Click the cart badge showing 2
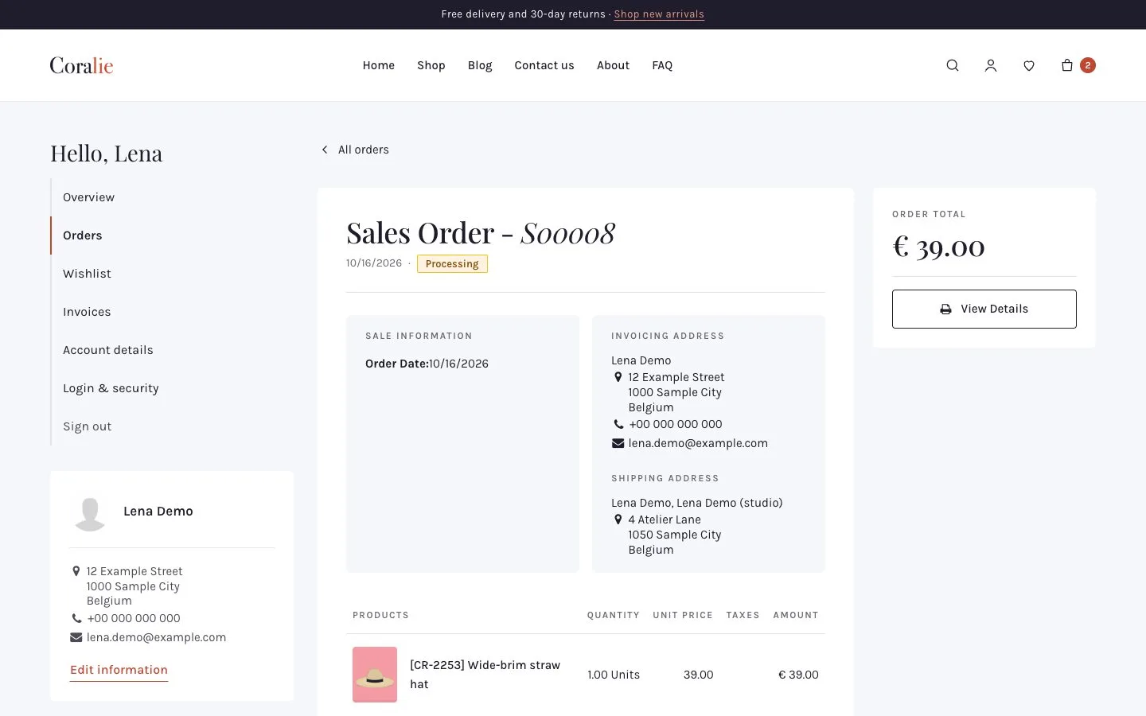This screenshot has width=1146, height=716. (x=1088, y=65)
